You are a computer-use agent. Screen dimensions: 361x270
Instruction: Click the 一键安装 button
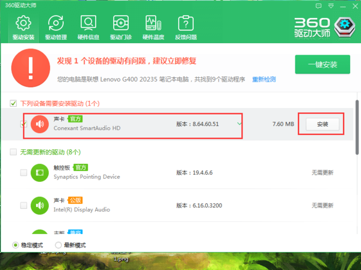coord(322,65)
